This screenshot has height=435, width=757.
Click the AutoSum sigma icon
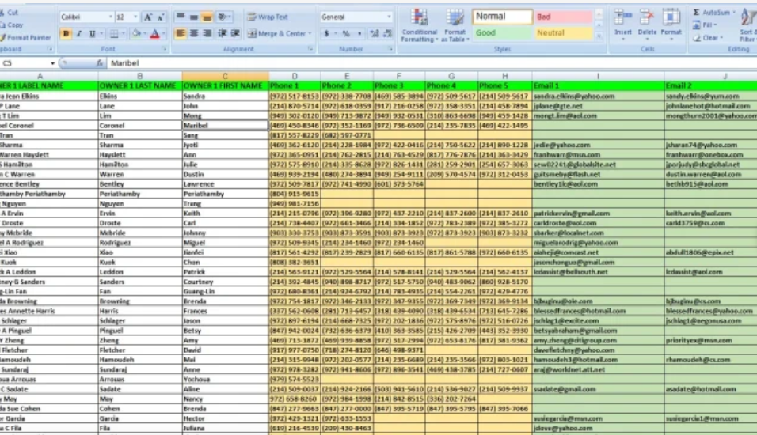point(696,13)
